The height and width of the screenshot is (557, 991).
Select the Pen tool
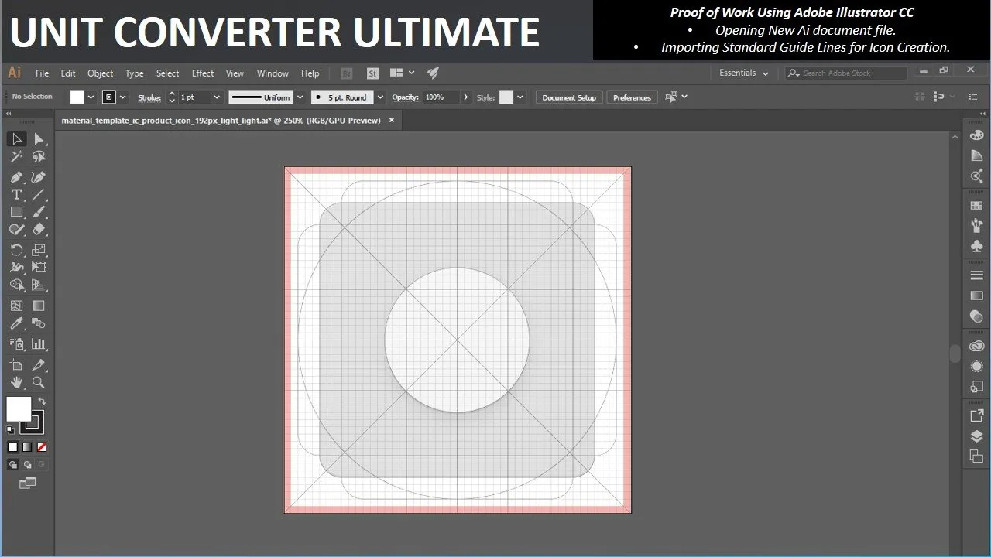pos(16,177)
